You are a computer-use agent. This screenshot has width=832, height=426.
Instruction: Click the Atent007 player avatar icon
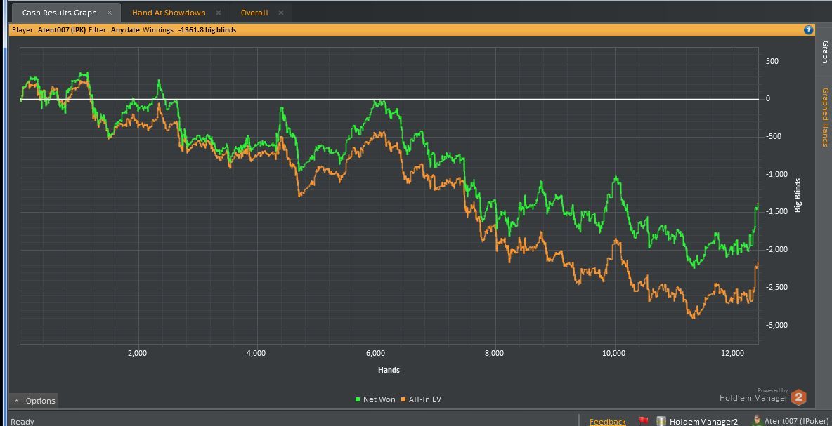click(757, 420)
